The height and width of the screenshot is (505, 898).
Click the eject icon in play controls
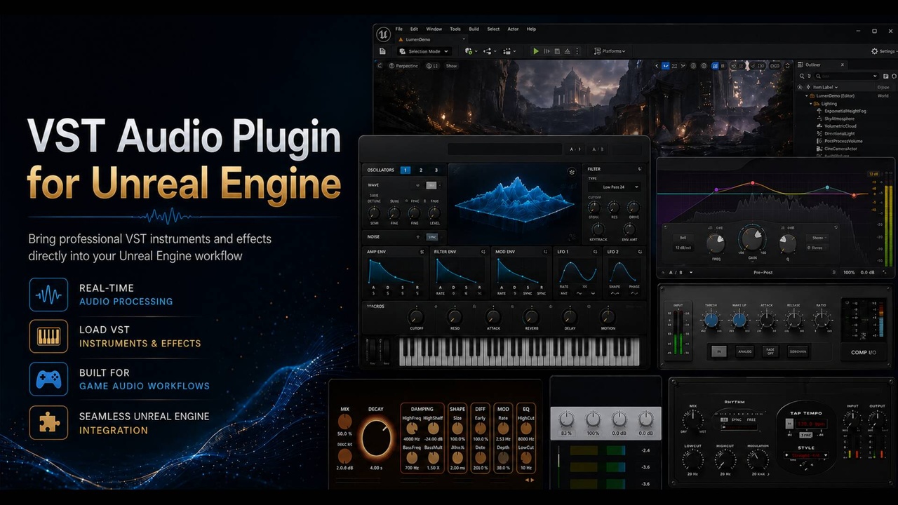coord(568,51)
